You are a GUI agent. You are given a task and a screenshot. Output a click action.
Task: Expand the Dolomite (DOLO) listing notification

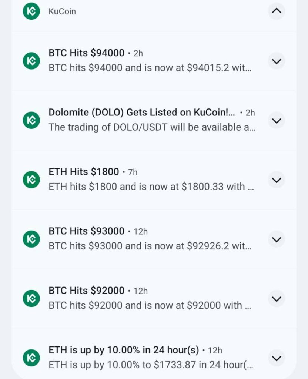pyautogui.click(x=277, y=121)
